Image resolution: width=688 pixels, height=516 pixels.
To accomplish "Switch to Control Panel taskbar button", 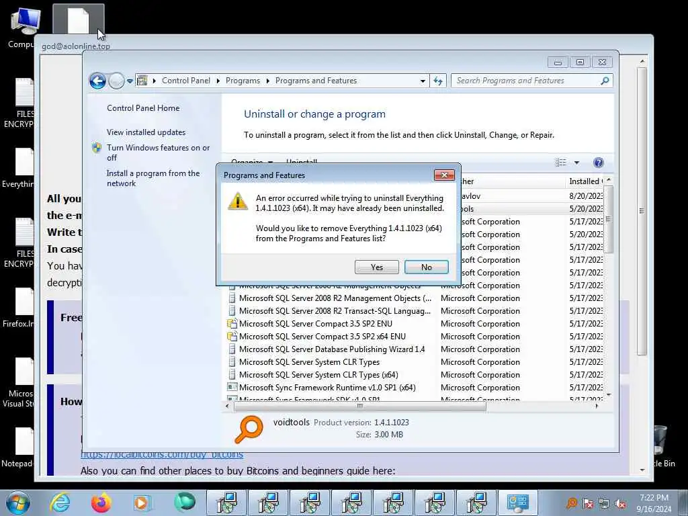I will 517,503.
